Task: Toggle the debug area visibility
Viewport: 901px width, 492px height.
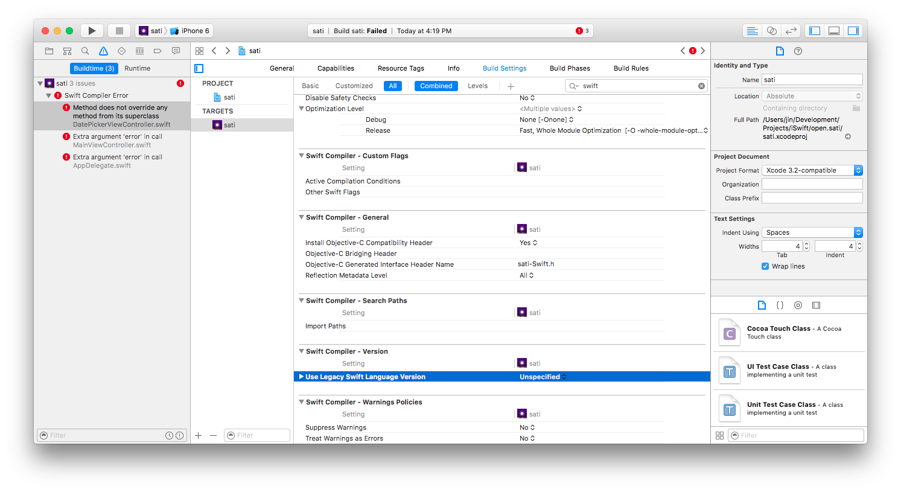Action: pyautogui.click(x=834, y=31)
